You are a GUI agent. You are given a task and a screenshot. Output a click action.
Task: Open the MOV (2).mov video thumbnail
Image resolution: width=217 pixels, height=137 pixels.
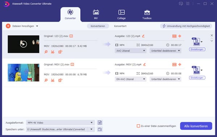24,72
